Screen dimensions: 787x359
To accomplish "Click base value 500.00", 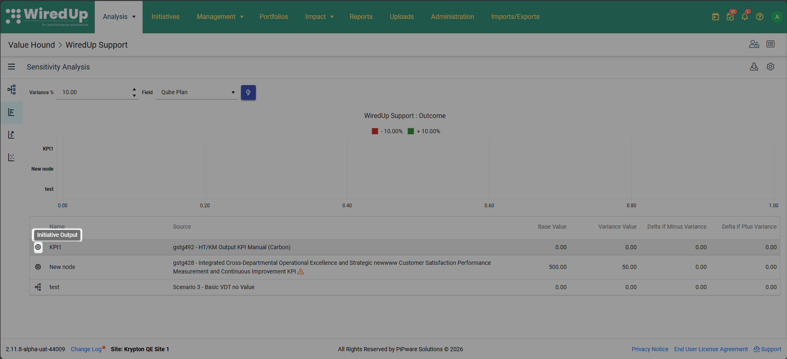I will point(557,267).
